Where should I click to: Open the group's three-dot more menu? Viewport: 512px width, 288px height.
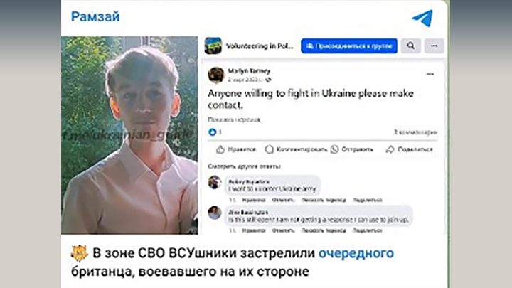click(x=434, y=46)
